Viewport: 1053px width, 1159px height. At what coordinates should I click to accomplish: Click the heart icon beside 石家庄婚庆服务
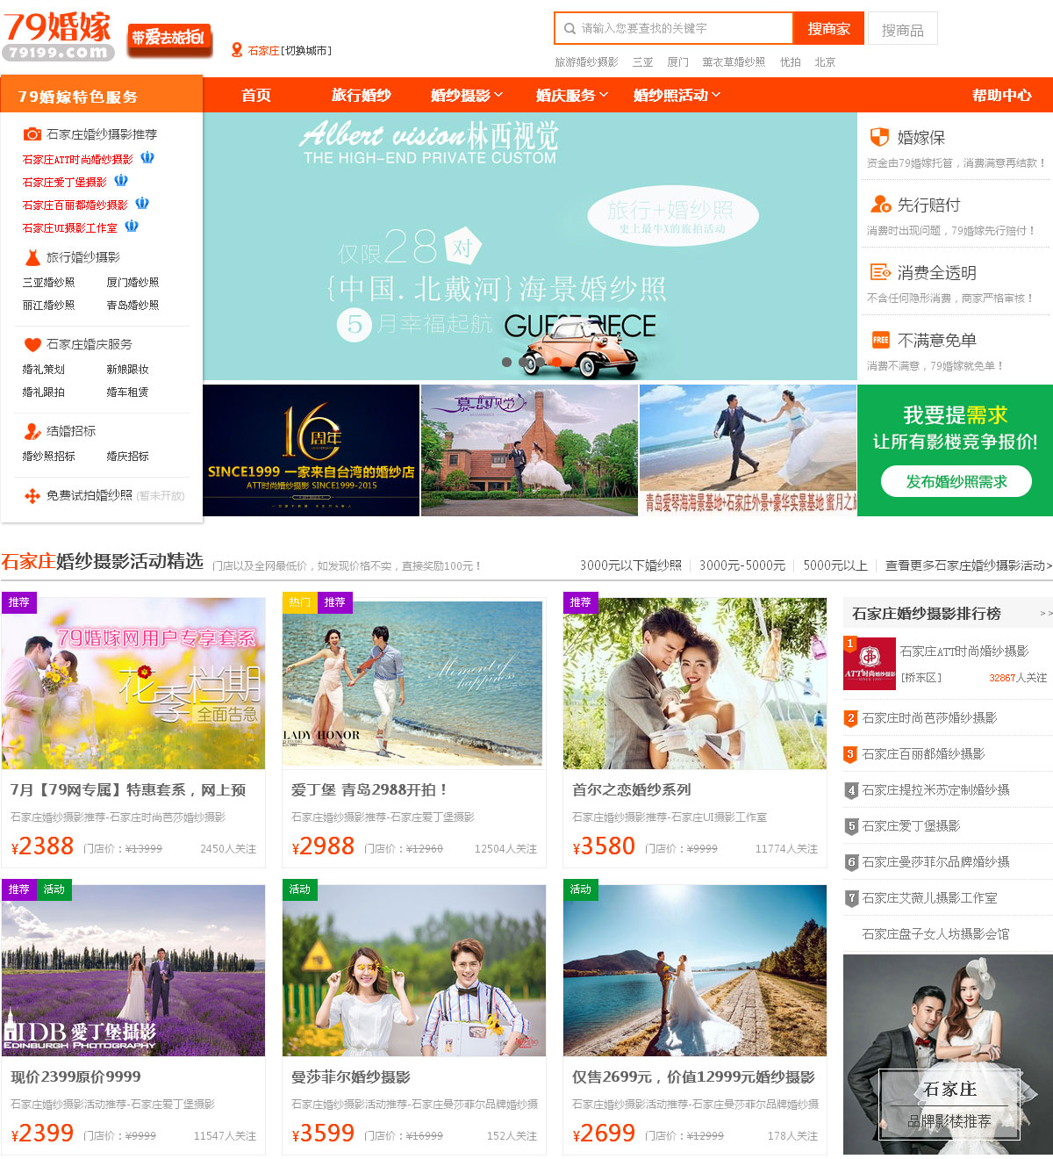coord(32,344)
